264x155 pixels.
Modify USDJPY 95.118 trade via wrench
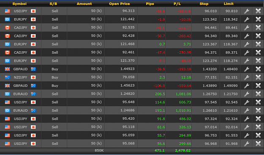tap(247, 127)
